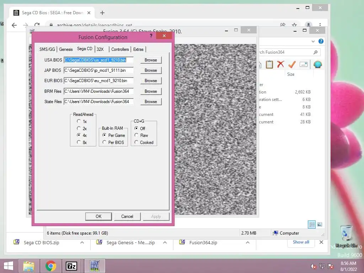Screen dimensions: 364x273
Task: Open 7-Zip from the taskbar
Action: click(x=71, y=266)
